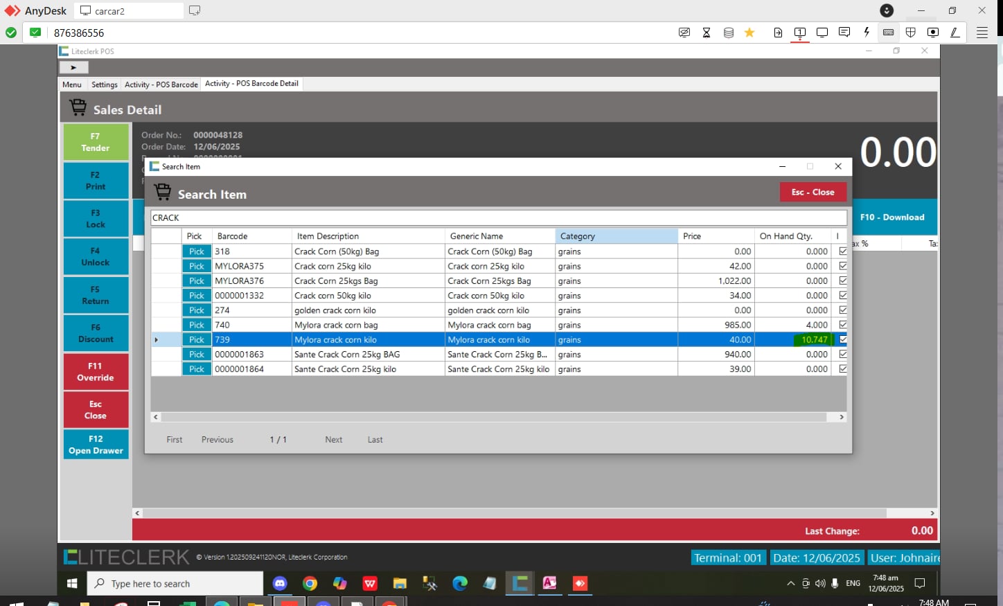Click the AnyDesk lightning actions icon
Viewport: 1003px width, 606px height.
(x=867, y=33)
